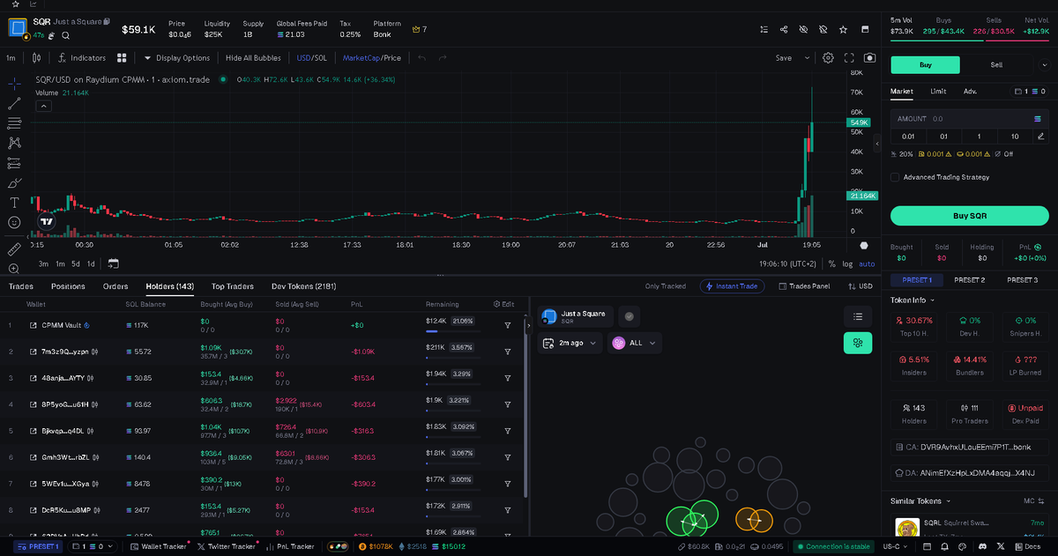
Task: Blacklist the dev with crossed tag icon
Action: (x=823, y=29)
